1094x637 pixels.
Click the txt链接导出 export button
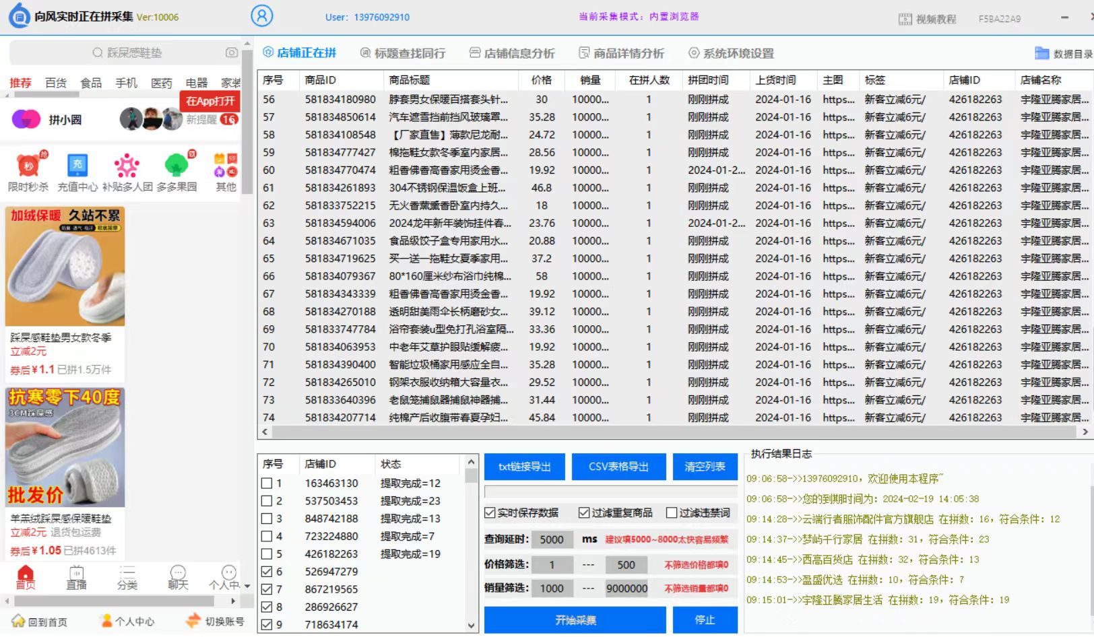525,467
